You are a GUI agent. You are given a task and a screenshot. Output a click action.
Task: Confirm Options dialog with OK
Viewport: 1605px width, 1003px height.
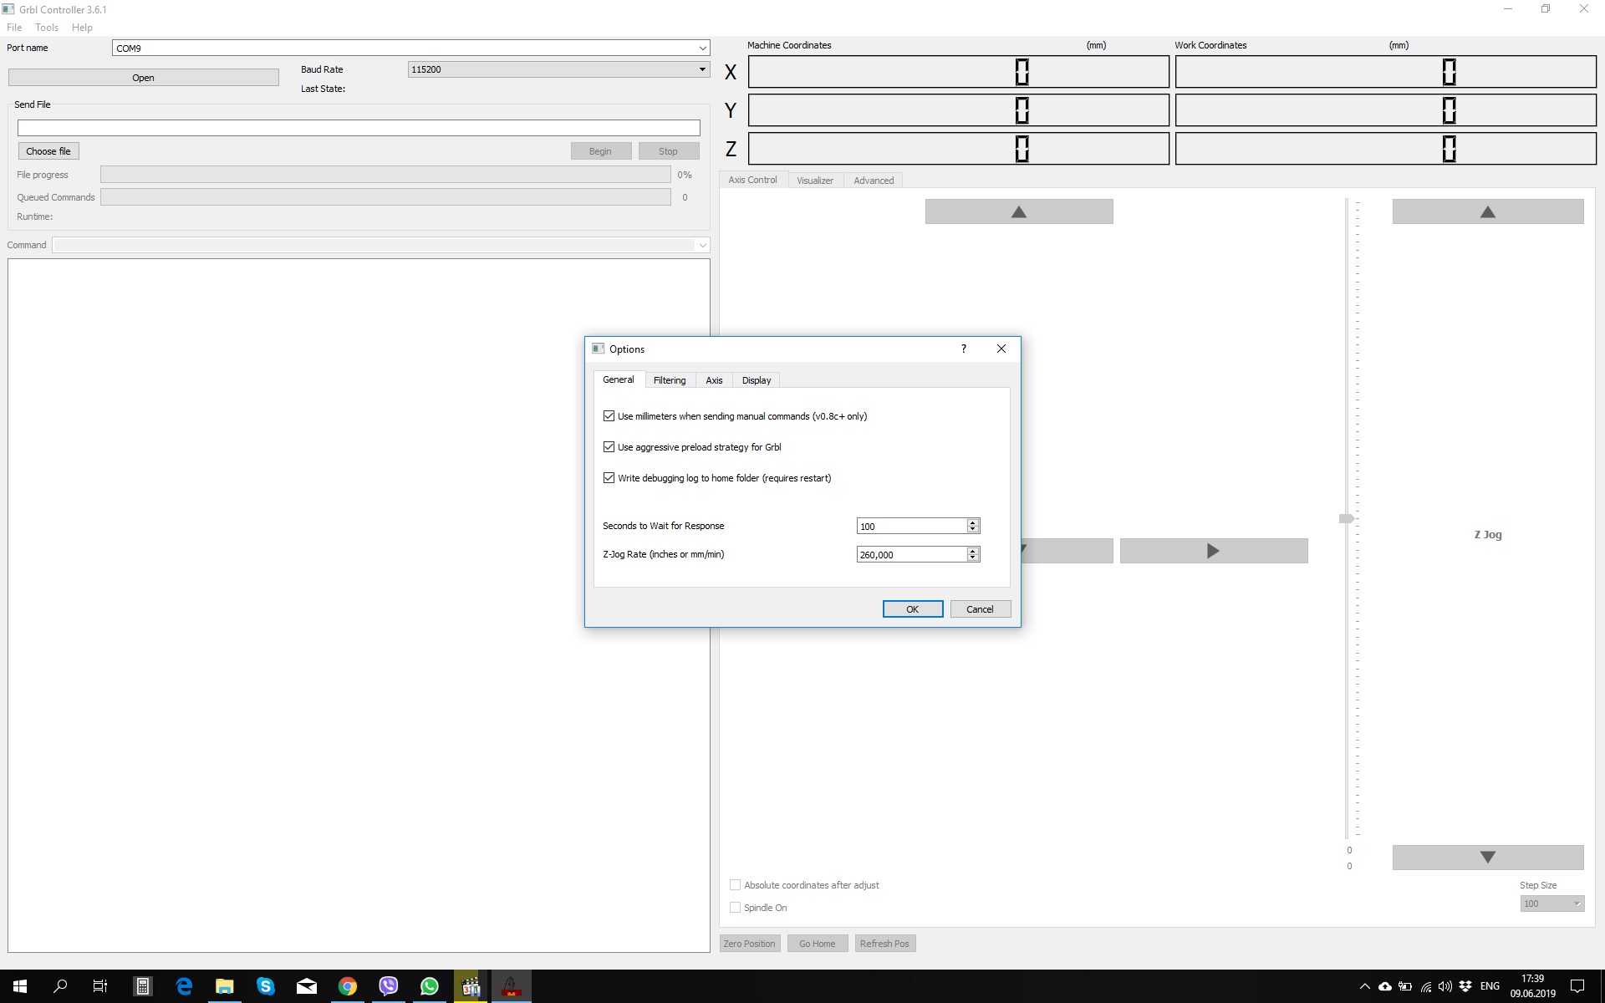912,609
